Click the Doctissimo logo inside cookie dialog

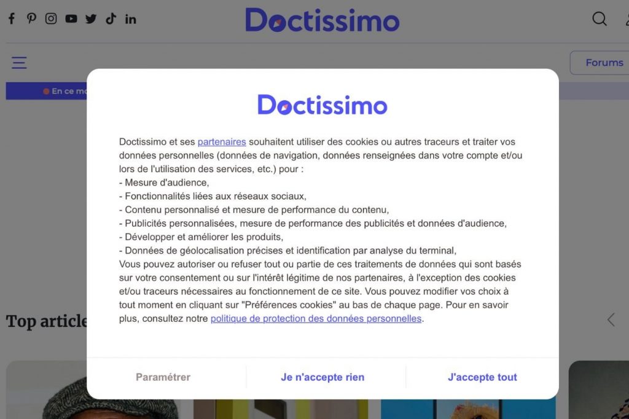point(322,105)
